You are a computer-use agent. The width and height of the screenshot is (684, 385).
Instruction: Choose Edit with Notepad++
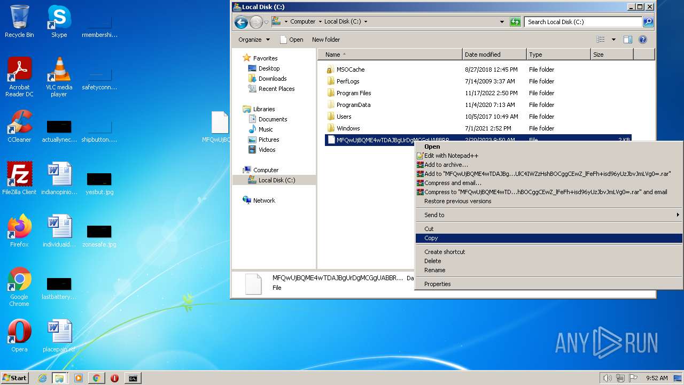[549, 156]
